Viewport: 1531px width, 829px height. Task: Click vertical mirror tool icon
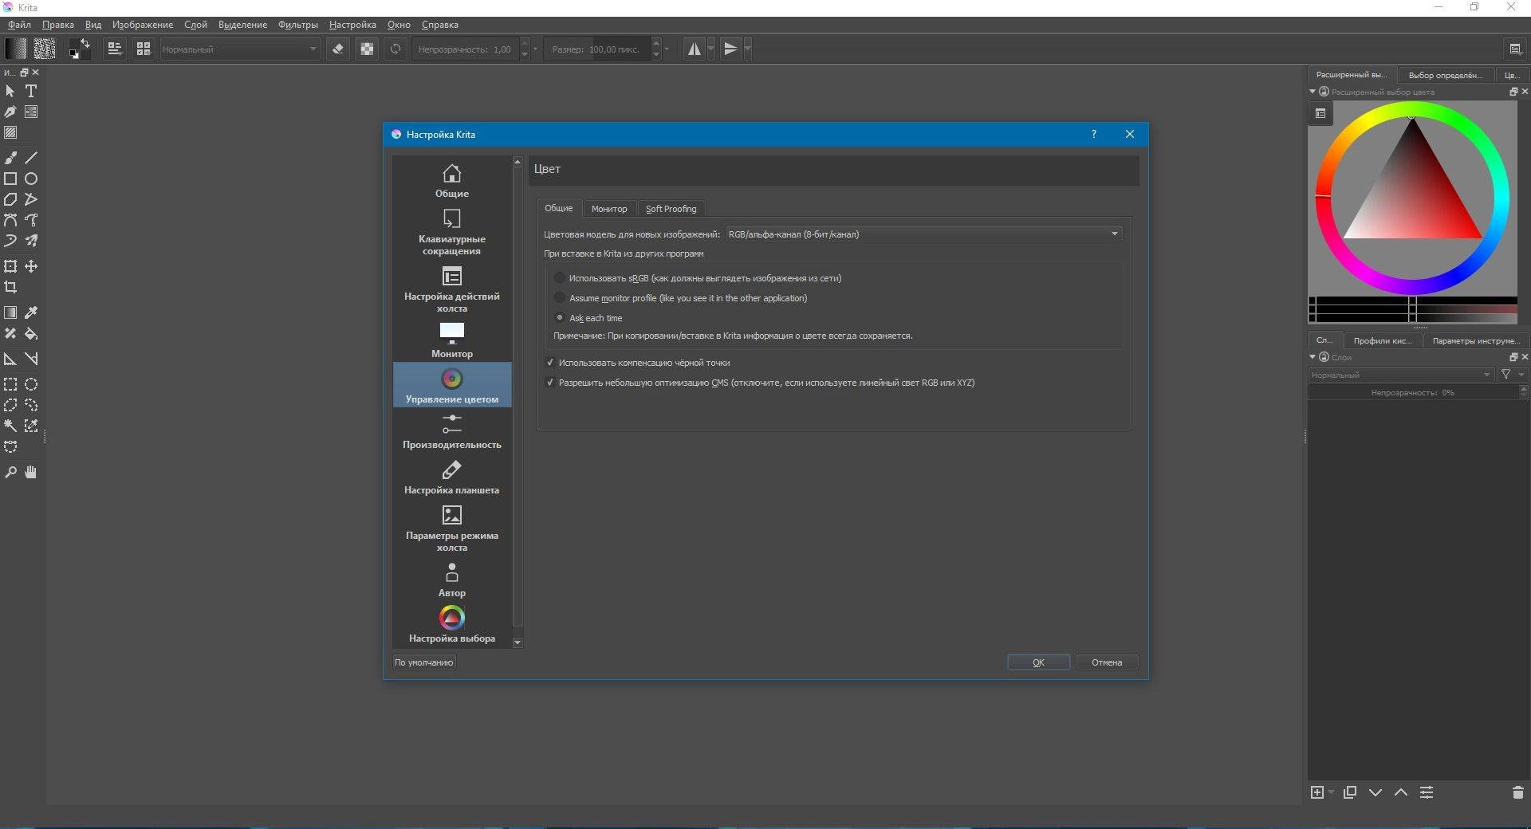(x=730, y=49)
